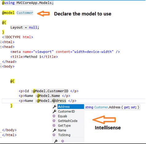The image size is (146, 144).
Task: Click the GetType method cube icon
Action: point(54,126)
